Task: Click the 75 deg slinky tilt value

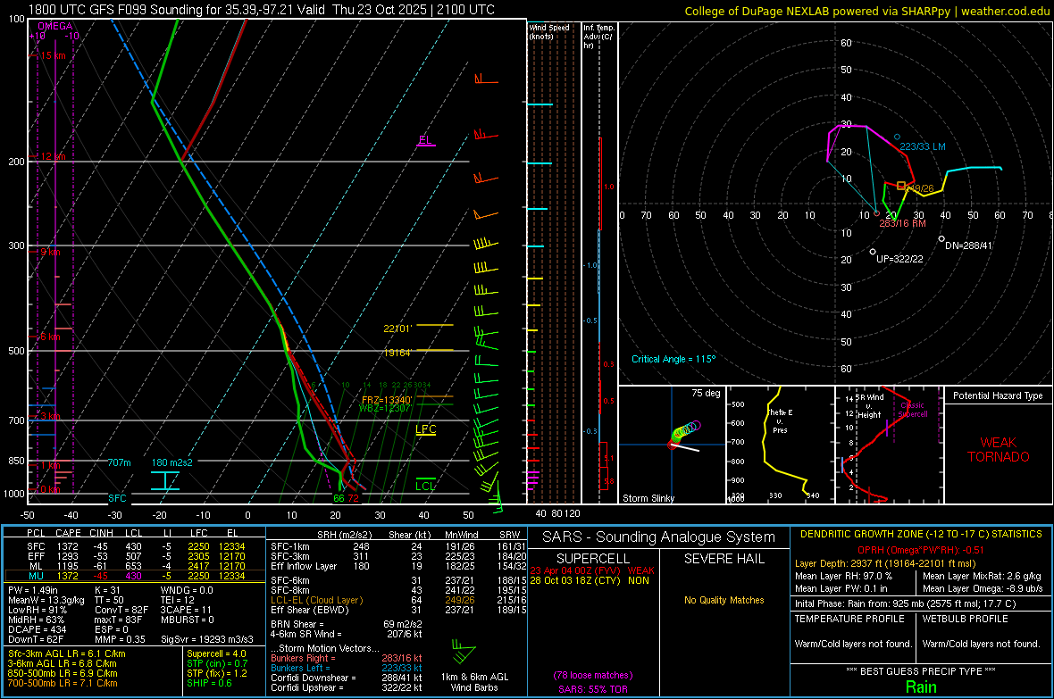Action: [x=706, y=393]
